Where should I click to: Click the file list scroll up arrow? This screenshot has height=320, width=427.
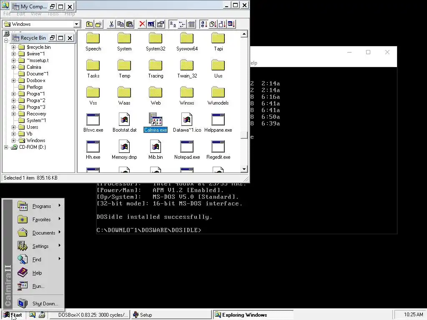(x=244, y=34)
